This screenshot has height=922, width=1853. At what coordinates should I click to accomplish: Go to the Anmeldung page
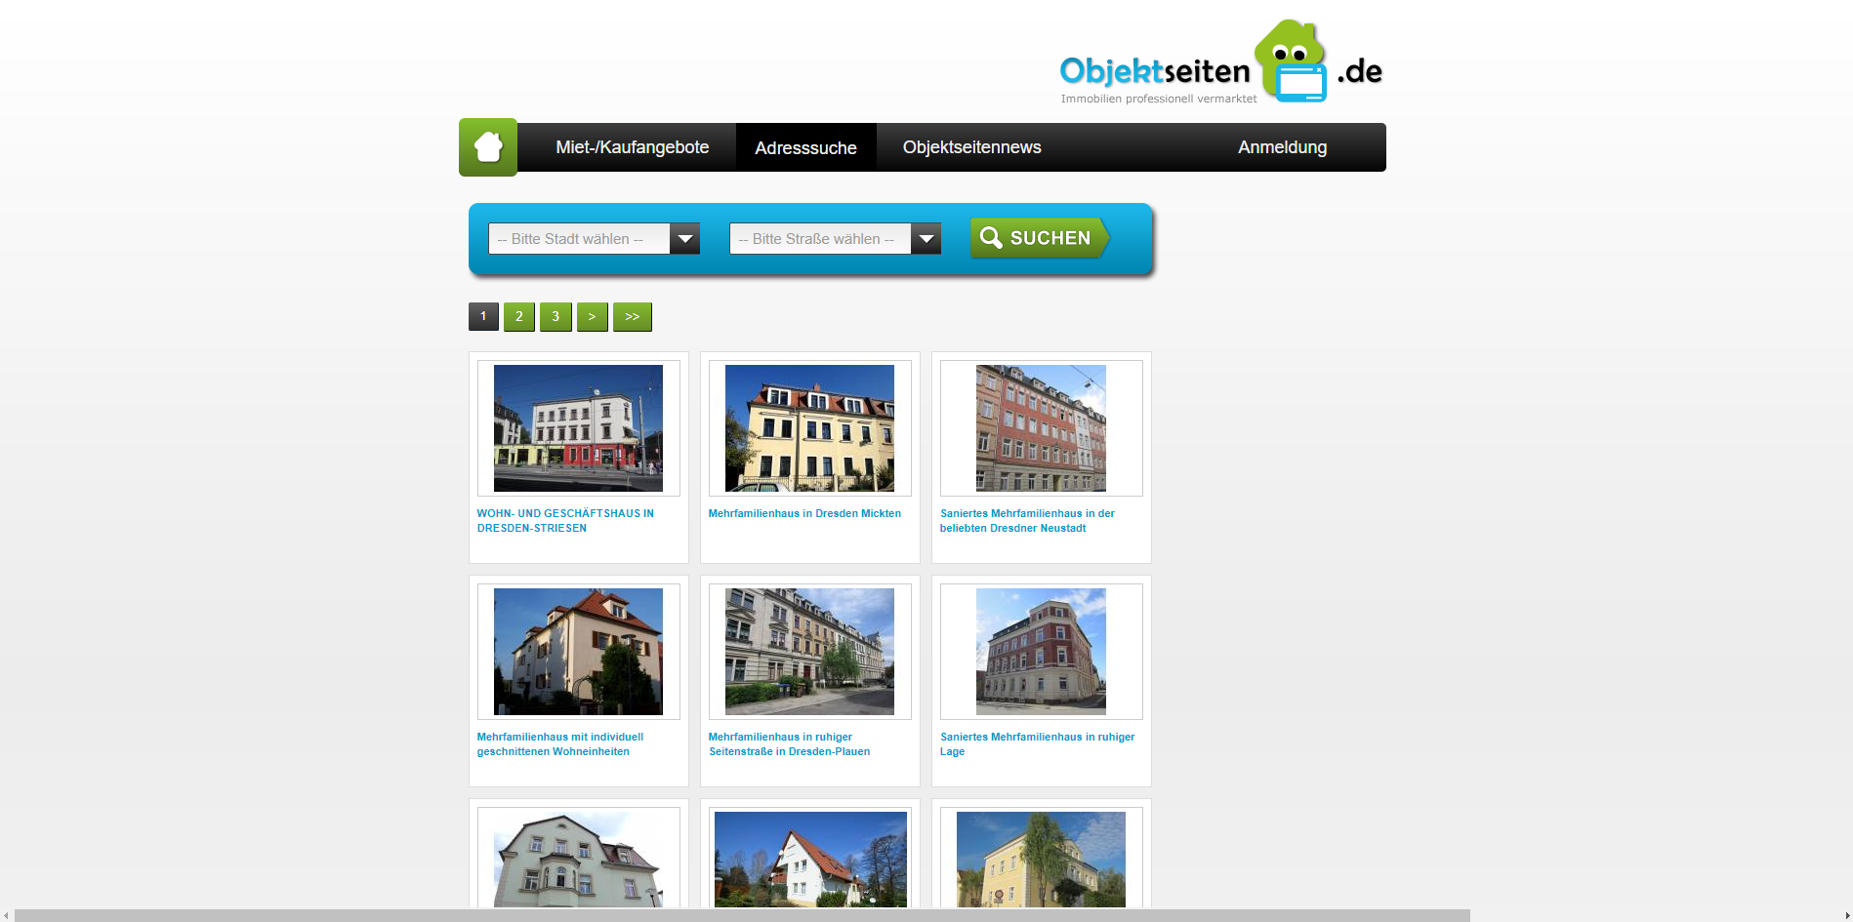(x=1282, y=147)
